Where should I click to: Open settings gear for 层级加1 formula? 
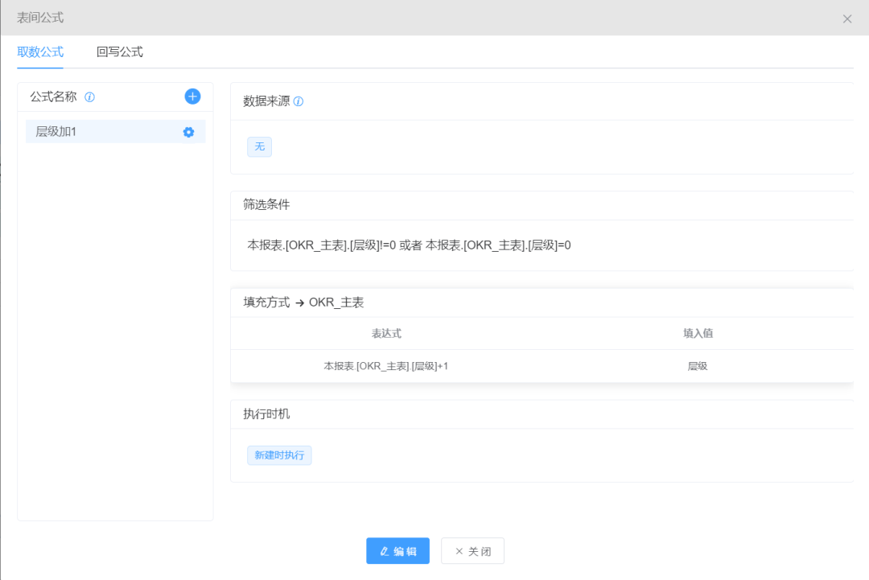(x=188, y=132)
